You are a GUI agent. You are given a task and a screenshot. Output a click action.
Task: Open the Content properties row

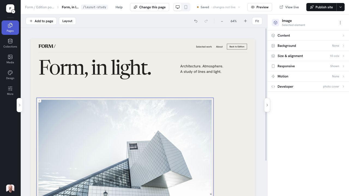pyautogui.click(x=308, y=35)
